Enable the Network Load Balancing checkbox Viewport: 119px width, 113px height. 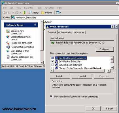tap(53, 65)
